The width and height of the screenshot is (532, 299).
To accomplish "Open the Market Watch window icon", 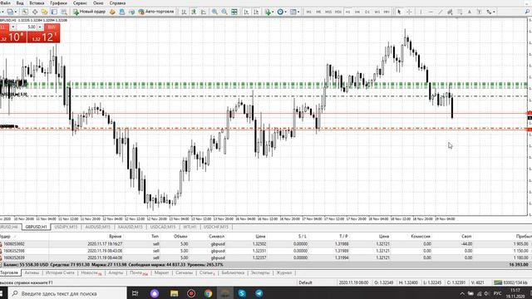I will (25, 12).
